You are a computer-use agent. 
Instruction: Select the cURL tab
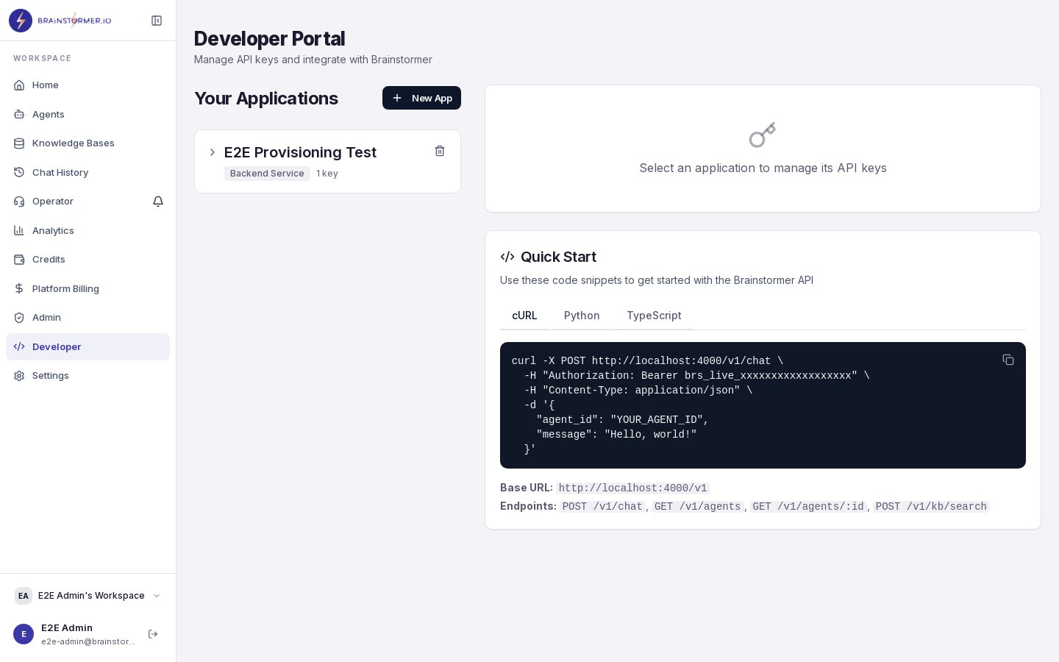[x=524, y=316]
